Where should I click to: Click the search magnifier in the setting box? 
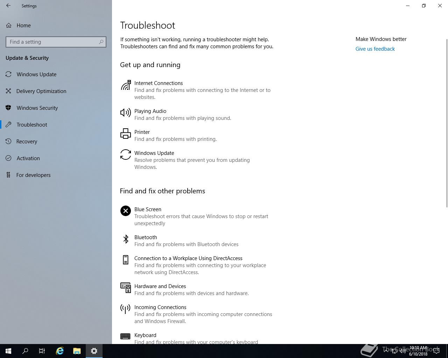[x=101, y=42]
